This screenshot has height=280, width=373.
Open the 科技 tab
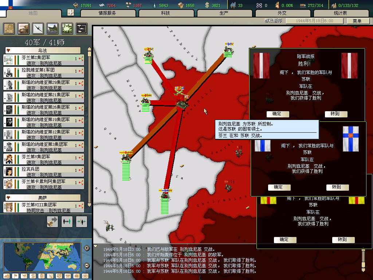point(166,13)
